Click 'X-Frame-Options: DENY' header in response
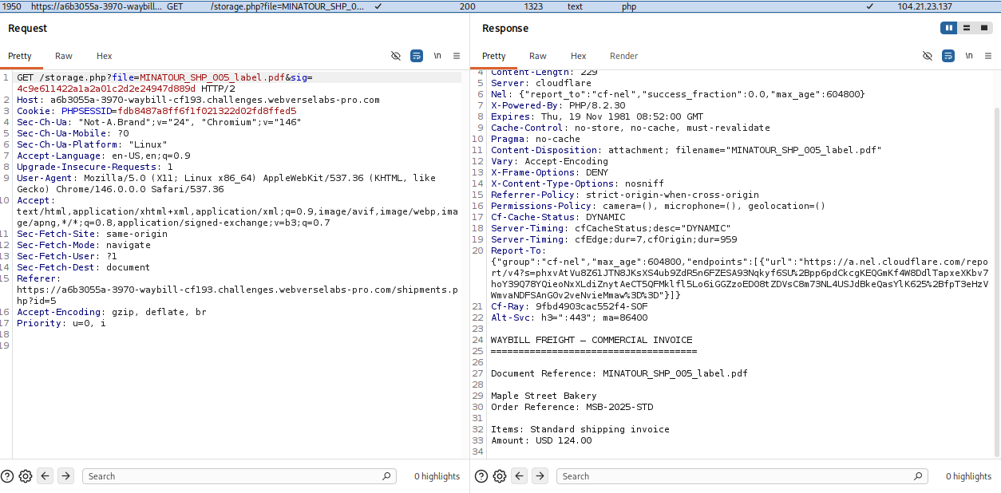Screen dimensions: 1001x493 click(549, 172)
